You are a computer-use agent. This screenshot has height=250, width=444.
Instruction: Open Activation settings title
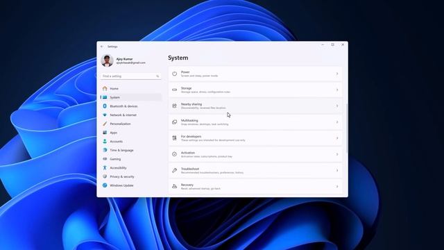[188, 153]
